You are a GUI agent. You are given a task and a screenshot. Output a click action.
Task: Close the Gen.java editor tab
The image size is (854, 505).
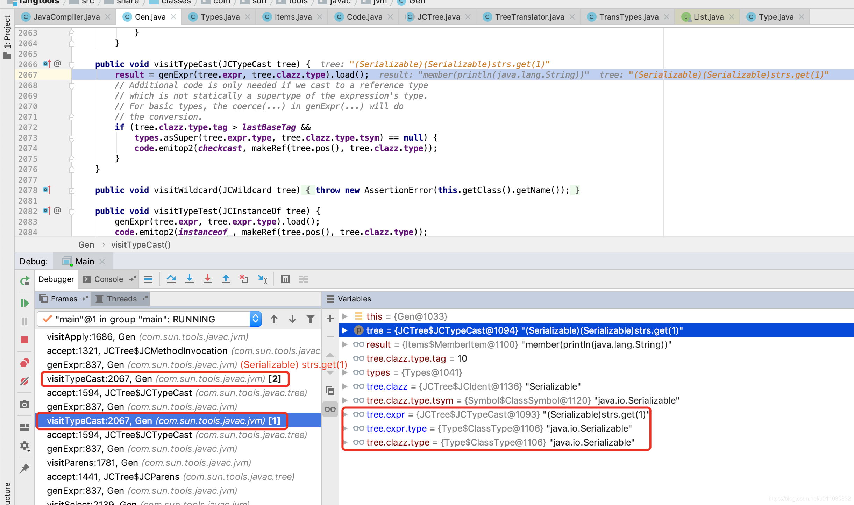pyautogui.click(x=173, y=17)
